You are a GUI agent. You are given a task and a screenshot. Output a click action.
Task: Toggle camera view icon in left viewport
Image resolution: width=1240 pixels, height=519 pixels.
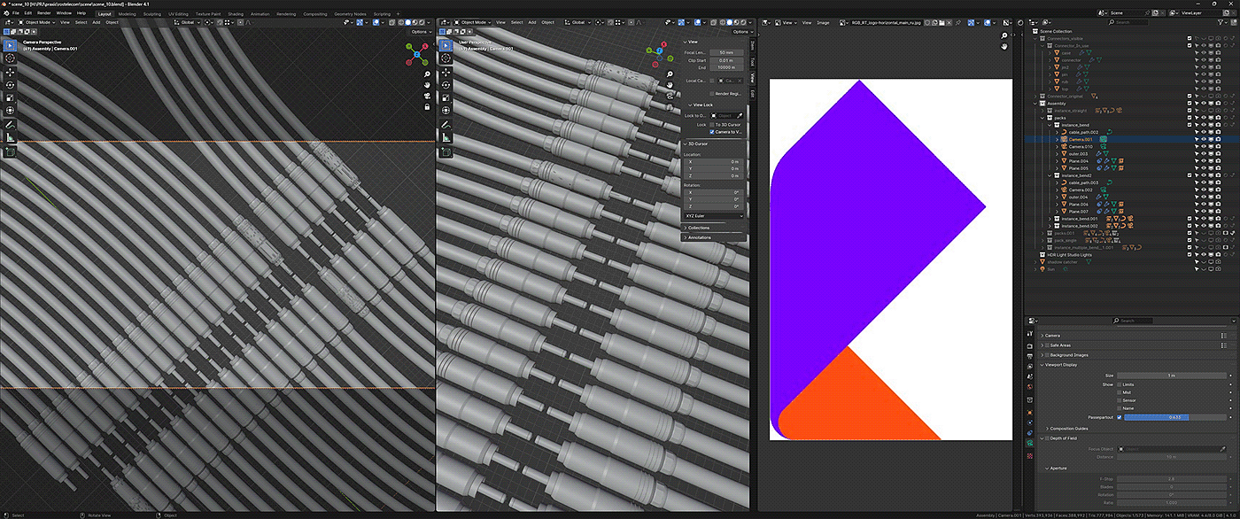pos(427,96)
